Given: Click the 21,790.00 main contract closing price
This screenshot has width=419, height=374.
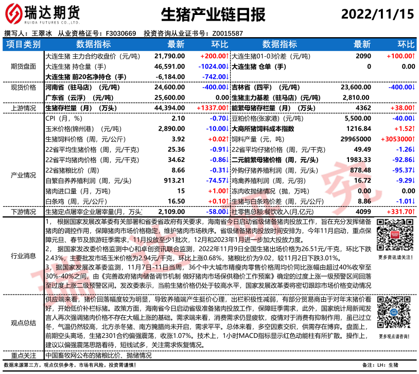Looking at the screenshot, I should pos(169,56).
